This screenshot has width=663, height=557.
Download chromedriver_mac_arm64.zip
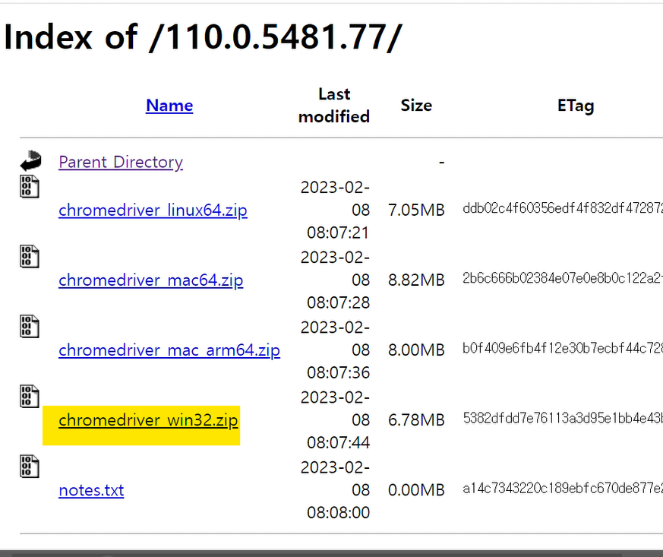[169, 350]
